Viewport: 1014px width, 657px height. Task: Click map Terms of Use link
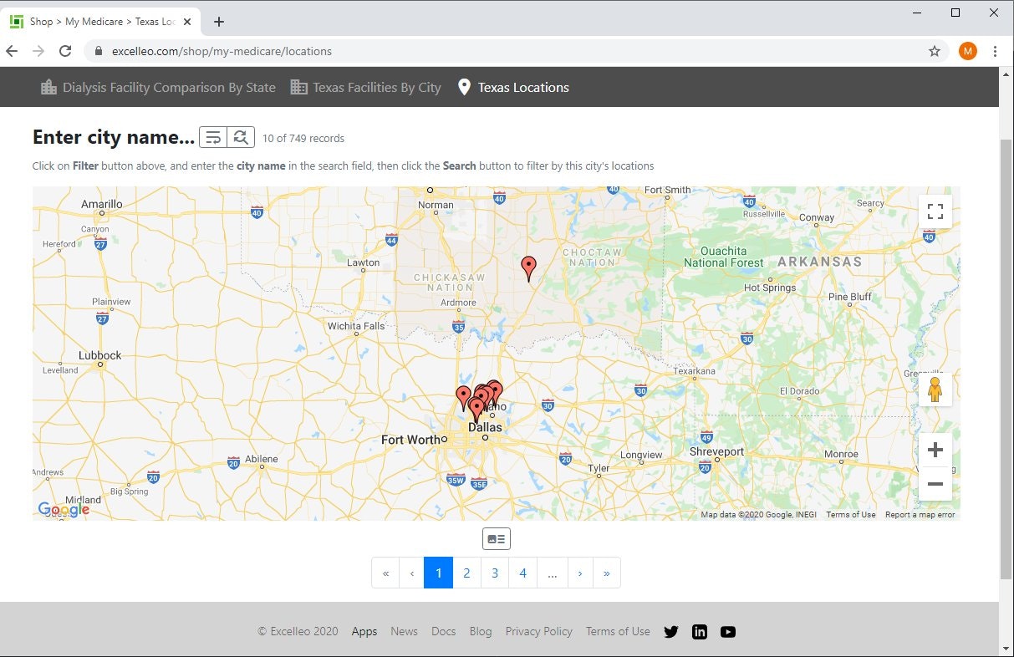point(851,515)
